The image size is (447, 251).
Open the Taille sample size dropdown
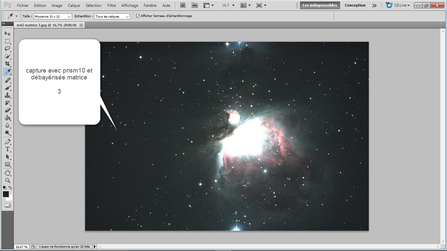[x=52, y=16]
